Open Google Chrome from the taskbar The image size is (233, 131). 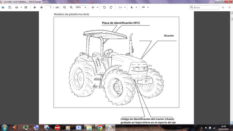(x=100, y=127)
